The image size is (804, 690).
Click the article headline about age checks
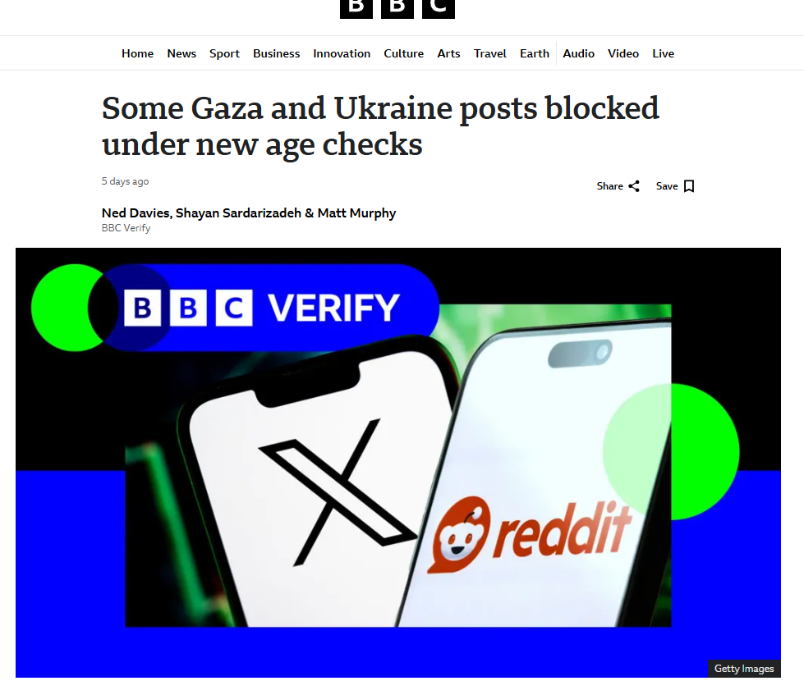pos(380,126)
